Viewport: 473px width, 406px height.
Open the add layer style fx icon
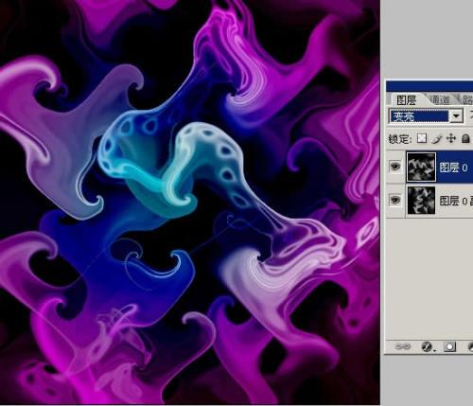point(427,346)
